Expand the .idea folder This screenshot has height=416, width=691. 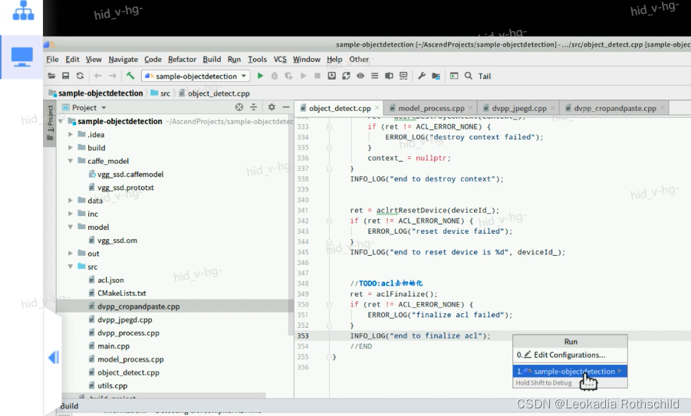pos(70,134)
